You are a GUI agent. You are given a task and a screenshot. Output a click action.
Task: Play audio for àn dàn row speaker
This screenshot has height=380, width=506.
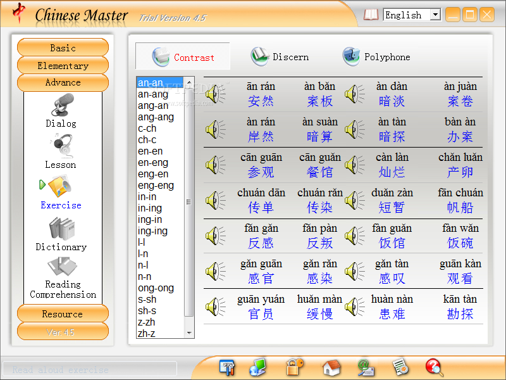click(x=355, y=94)
